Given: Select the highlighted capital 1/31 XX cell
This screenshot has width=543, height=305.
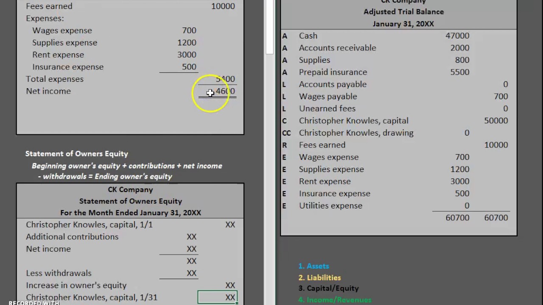Looking at the screenshot, I should 217,297.
